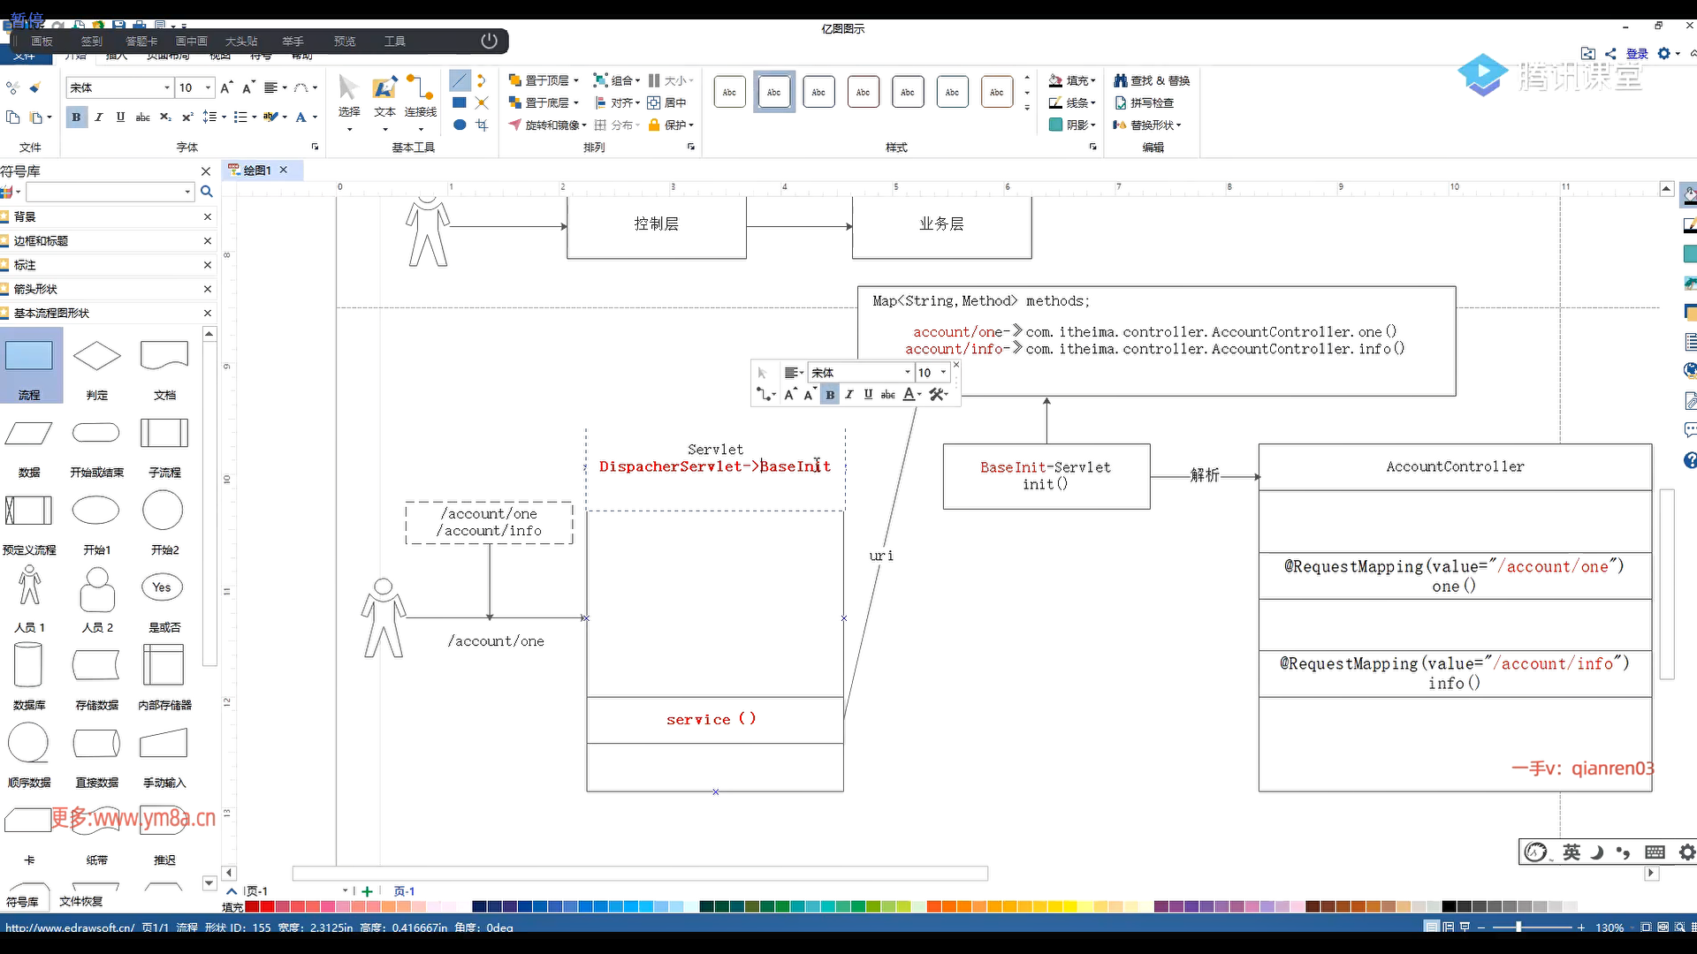The image size is (1697, 954).
Task: Toggle underline in the font ribbon group
Action: (x=120, y=117)
